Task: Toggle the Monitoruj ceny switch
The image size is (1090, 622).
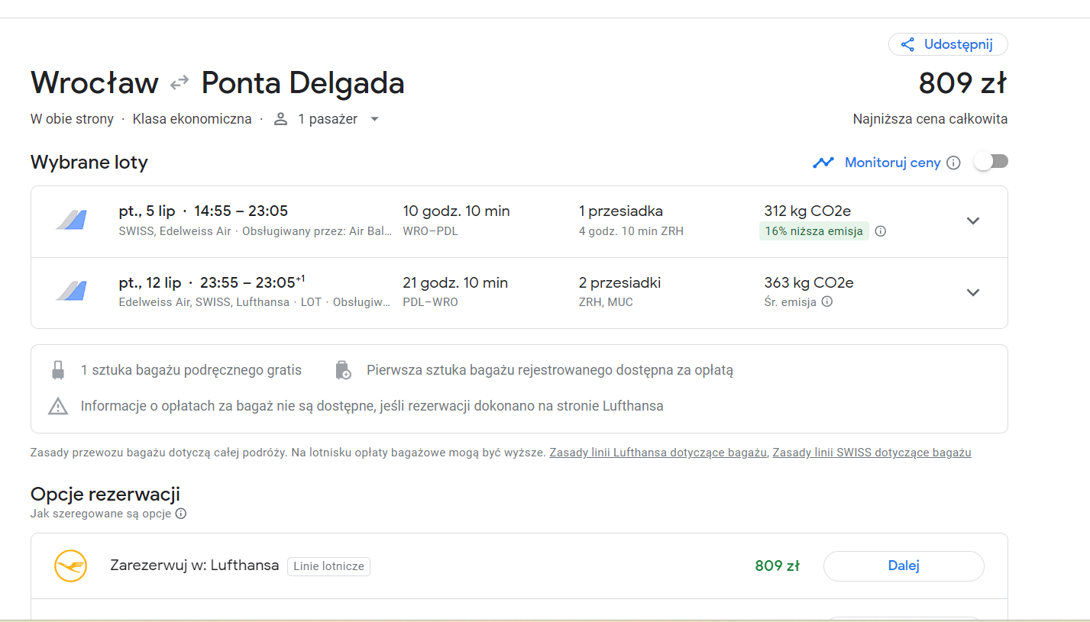Action: pyautogui.click(x=991, y=162)
